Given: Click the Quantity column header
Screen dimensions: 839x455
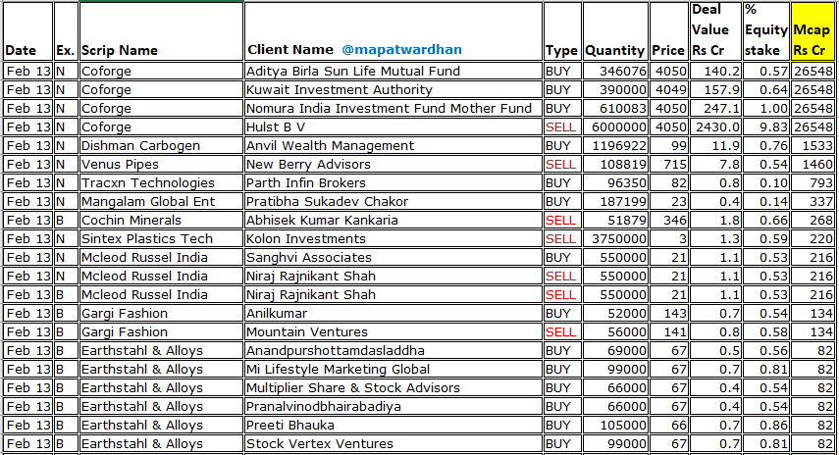Looking at the screenshot, I should click(x=615, y=31).
